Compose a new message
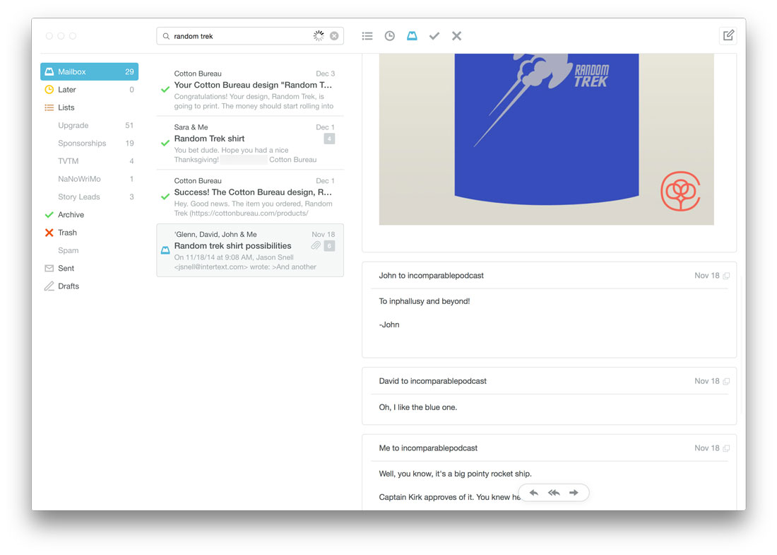This screenshot has width=777, height=555. pos(728,36)
